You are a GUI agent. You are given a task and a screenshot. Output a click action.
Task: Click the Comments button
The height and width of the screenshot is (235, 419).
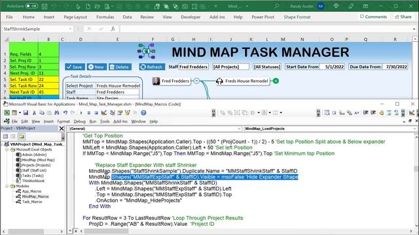(x=373, y=16)
